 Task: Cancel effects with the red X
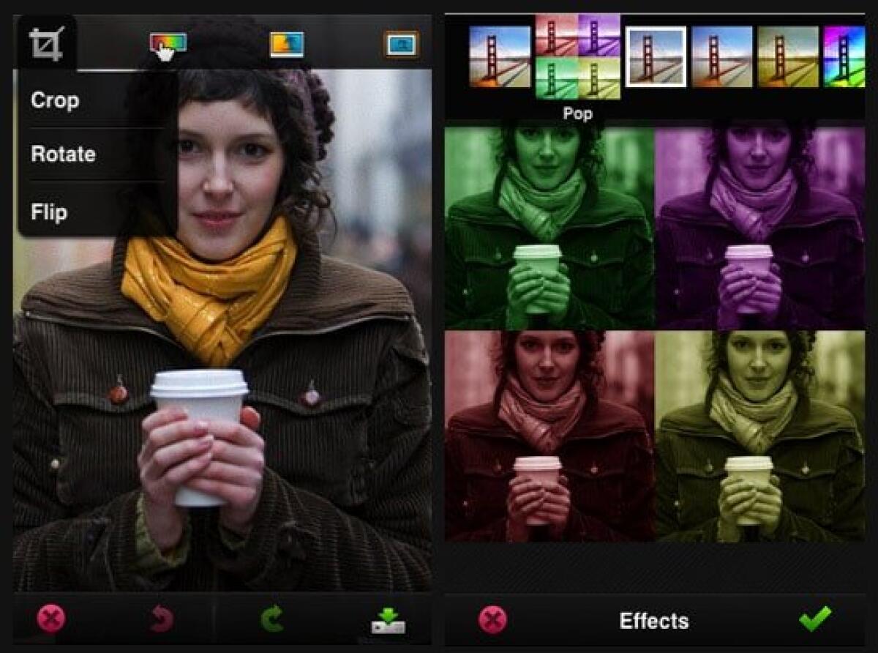pyautogui.click(x=492, y=621)
